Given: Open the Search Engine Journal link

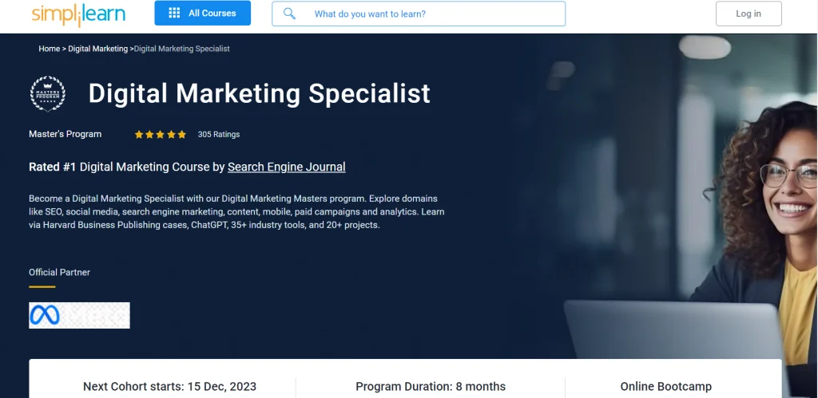Looking at the screenshot, I should click(x=287, y=167).
